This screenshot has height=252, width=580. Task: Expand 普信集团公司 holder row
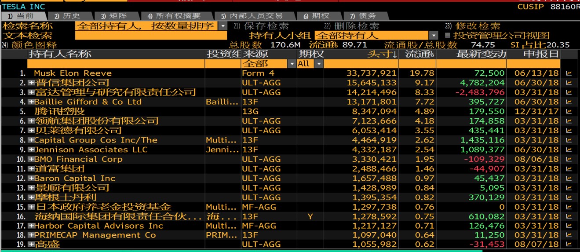[x=31, y=83]
